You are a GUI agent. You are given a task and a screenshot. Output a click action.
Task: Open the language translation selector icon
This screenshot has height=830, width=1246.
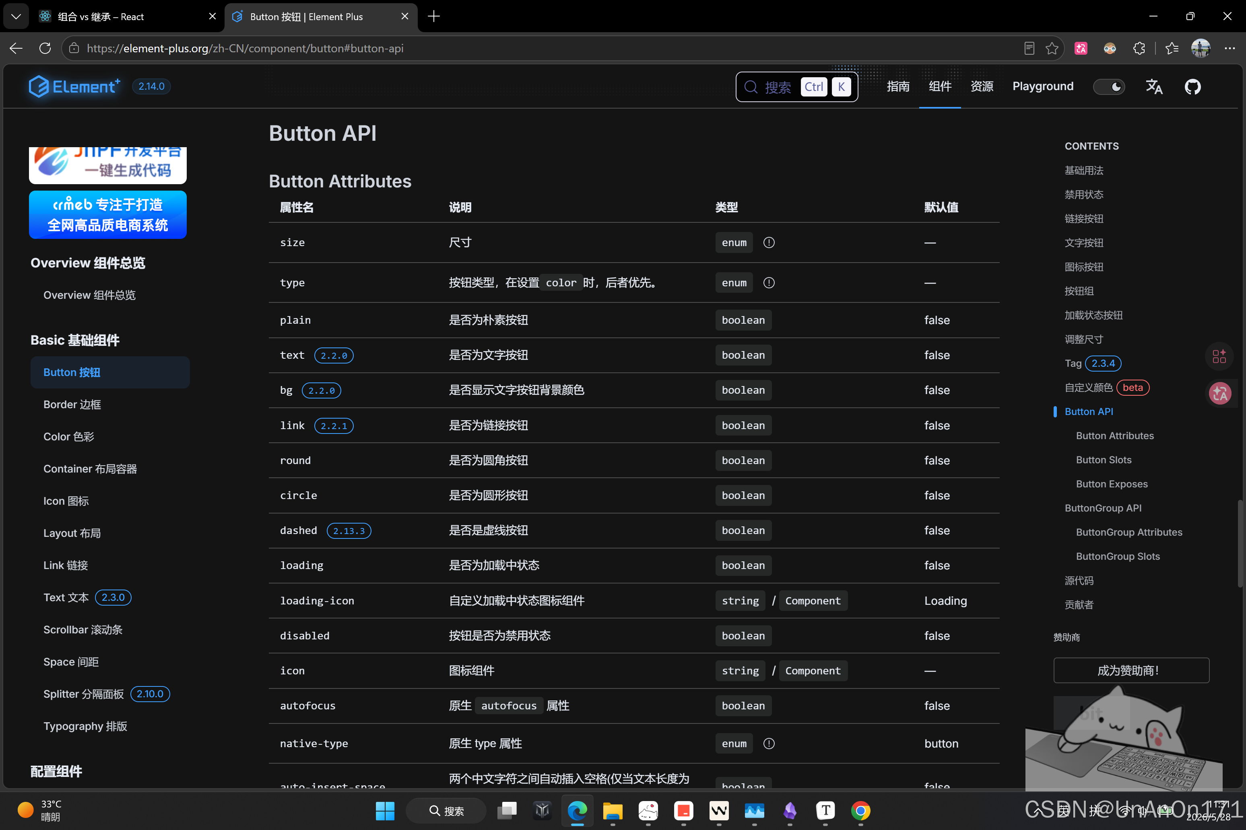pos(1154,86)
